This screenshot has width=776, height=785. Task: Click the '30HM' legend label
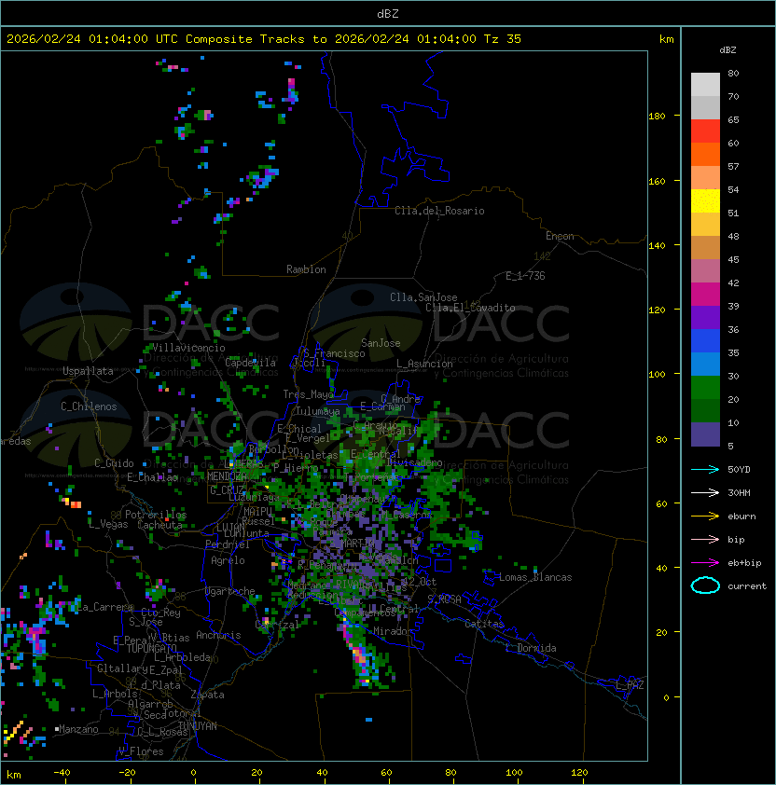coord(739,492)
